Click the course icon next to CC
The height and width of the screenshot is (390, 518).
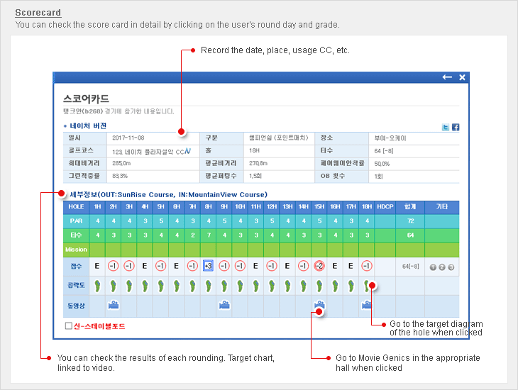[187, 151]
